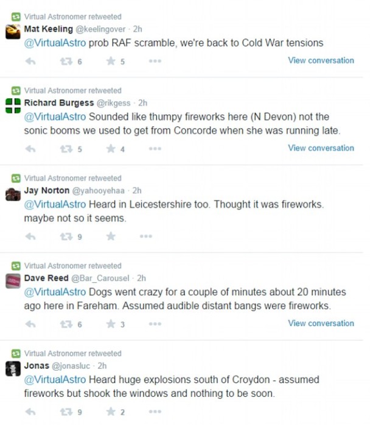370x425 pixels.
Task: Open Dave Reed's profile avatar
Action: pos(13,281)
